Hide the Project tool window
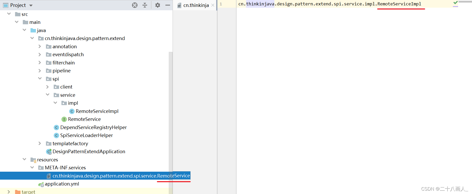The width and height of the screenshot is (472, 194). [x=167, y=5]
